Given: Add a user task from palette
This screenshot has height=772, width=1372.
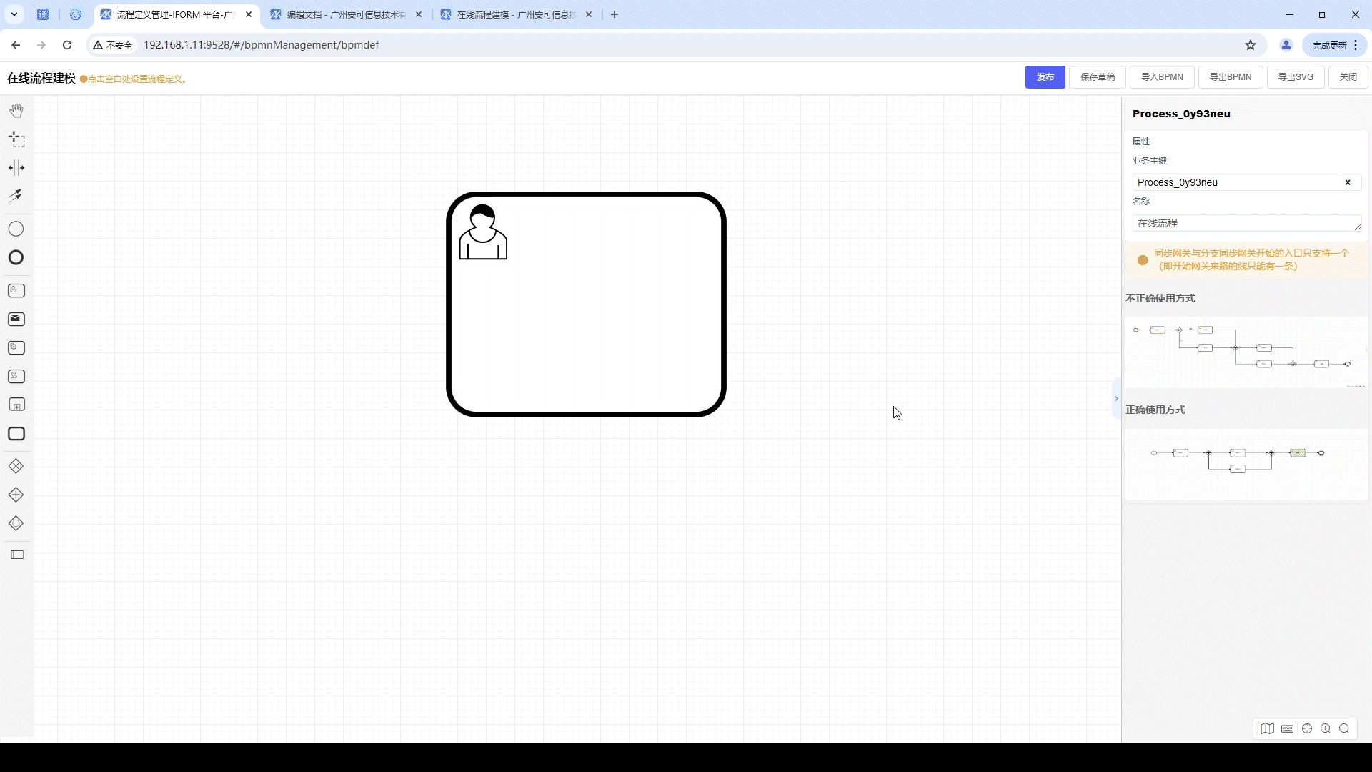Looking at the screenshot, I should [x=16, y=290].
